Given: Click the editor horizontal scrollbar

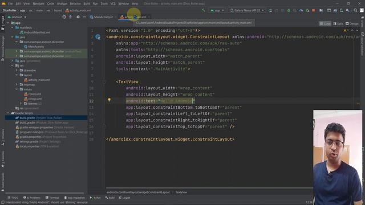Looking at the screenshot, I should (209, 188).
